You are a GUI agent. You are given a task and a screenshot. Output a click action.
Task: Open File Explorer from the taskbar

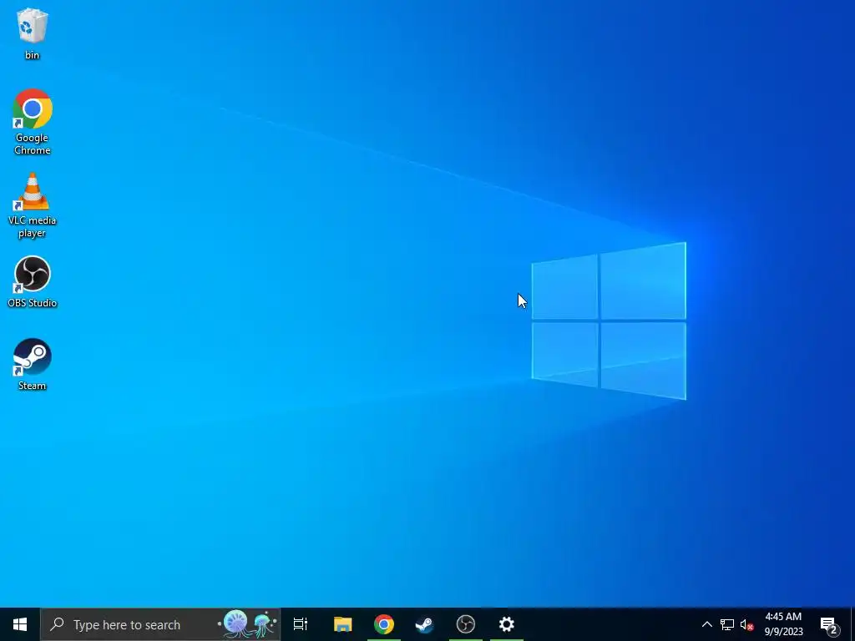[x=343, y=624]
